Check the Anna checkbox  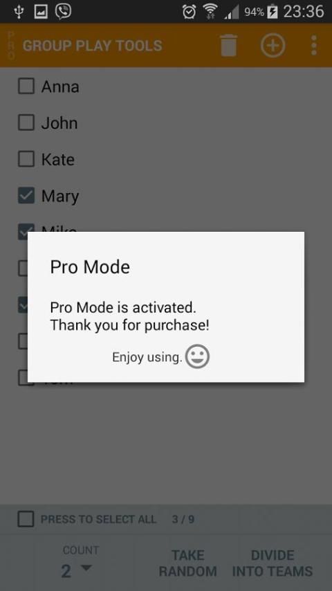point(26,87)
